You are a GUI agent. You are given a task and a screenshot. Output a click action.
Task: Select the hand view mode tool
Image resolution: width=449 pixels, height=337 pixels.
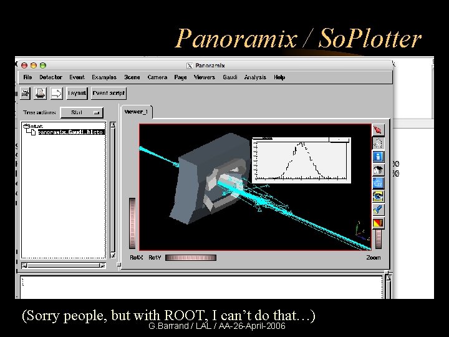(x=378, y=143)
